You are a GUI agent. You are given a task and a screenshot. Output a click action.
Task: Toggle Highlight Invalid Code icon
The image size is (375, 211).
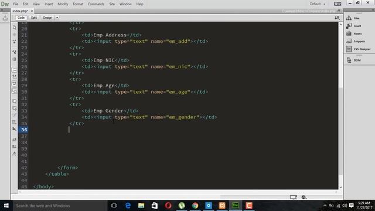coord(14,77)
